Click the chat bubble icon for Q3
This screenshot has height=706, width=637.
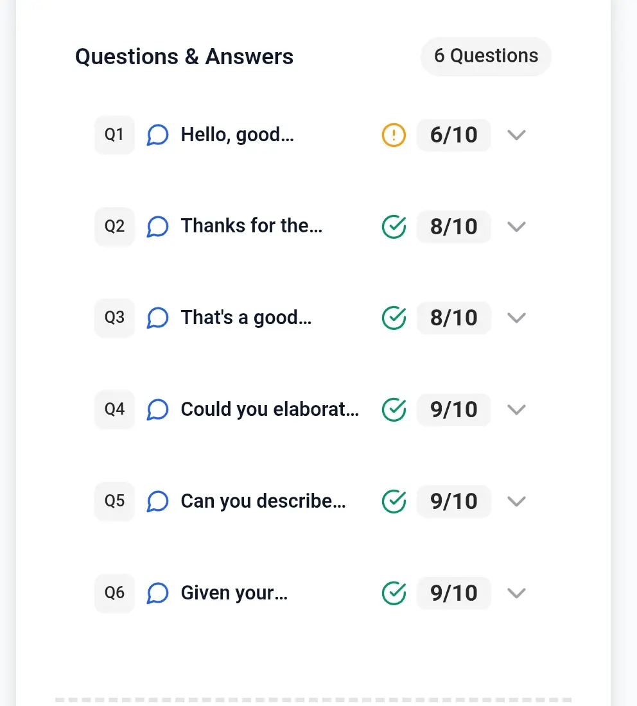157,318
